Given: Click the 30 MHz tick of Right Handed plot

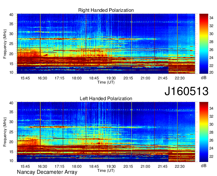Looking at the screenshot, I should 11,34.
